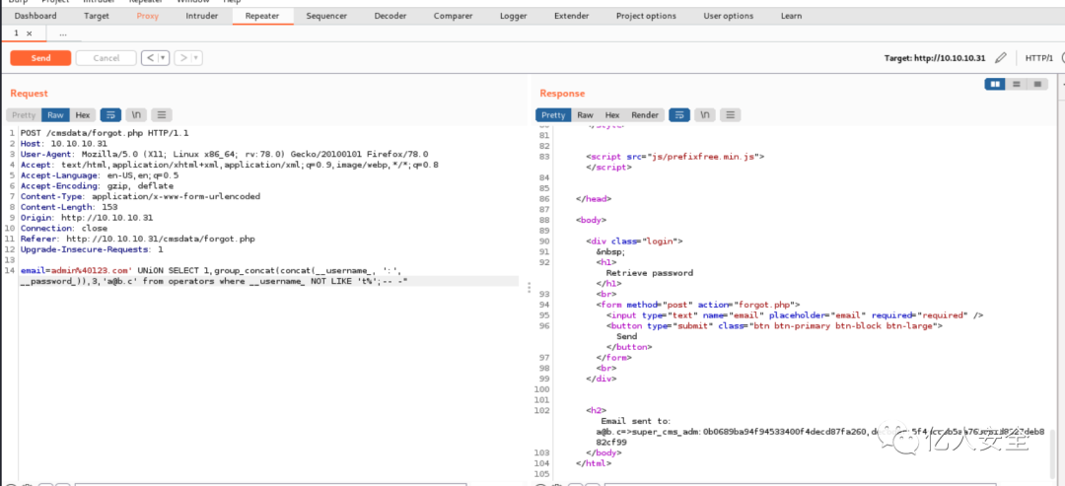Click the 'Accept-Encoding: gzip, deflate' line

click(x=97, y=185)
